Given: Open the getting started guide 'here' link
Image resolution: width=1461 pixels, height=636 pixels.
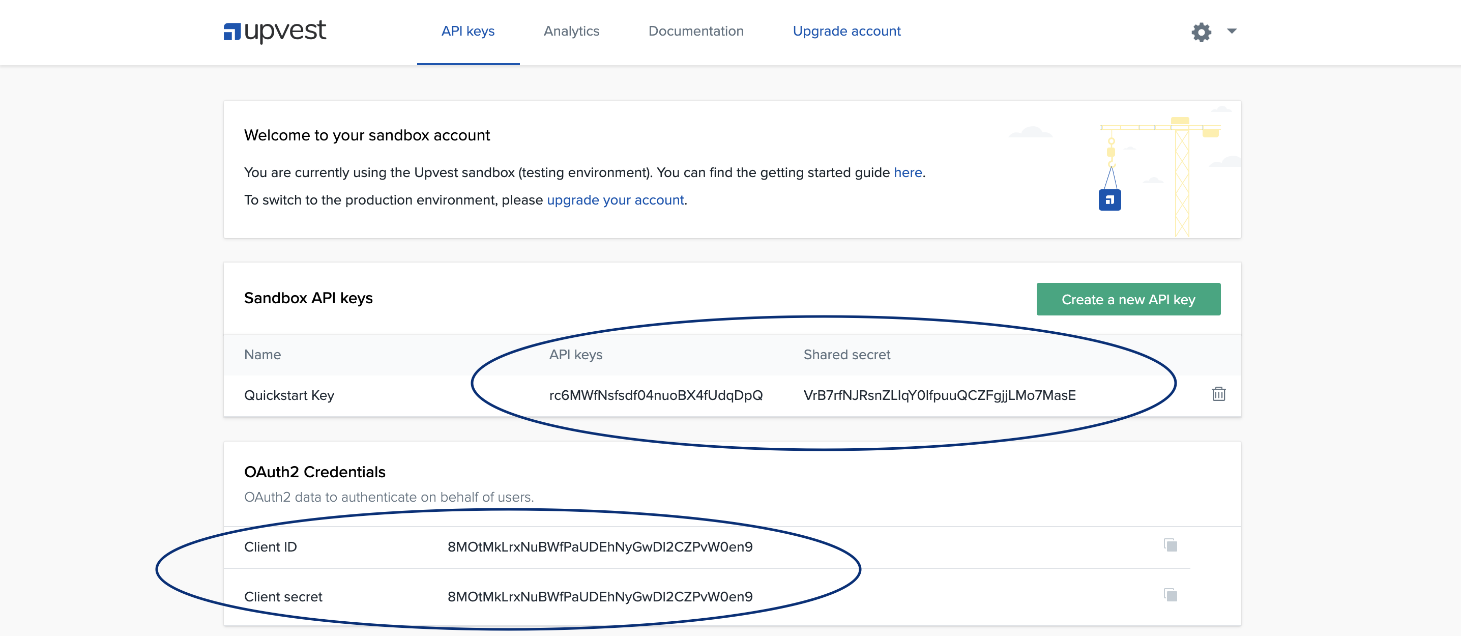Looking at the screenshot, I should pos(908,172).
